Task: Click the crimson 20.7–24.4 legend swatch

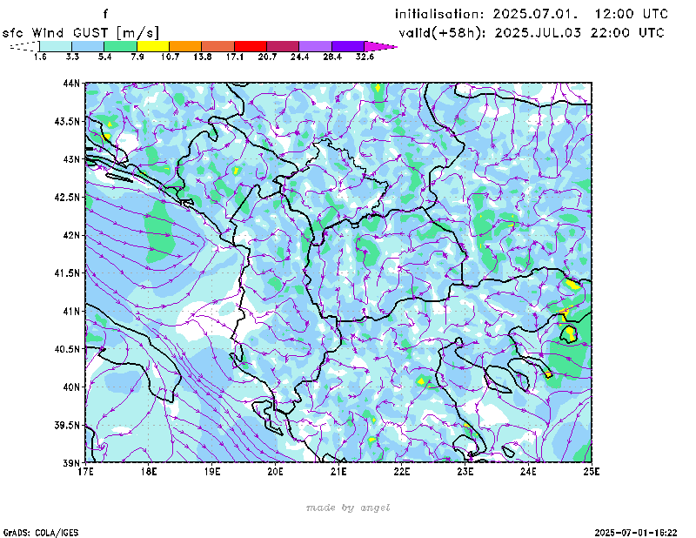Action: click(282, 46)
